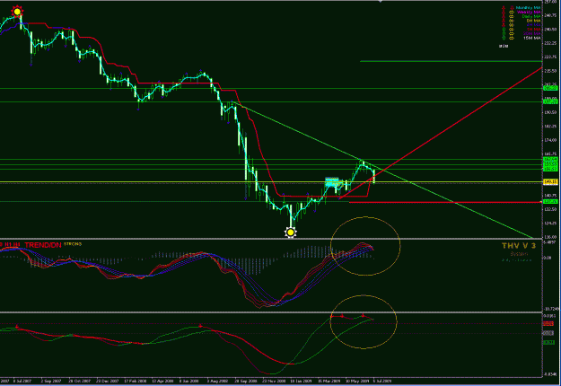Click the 240.75 price axis value

[x=550, y=15]
